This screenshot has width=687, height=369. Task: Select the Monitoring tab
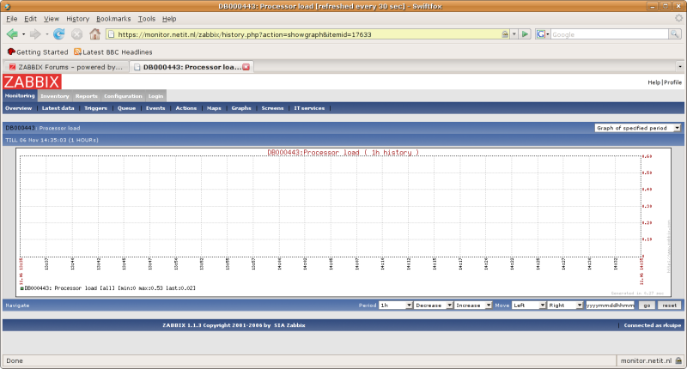pyautogui.click(x=20, y=96)
